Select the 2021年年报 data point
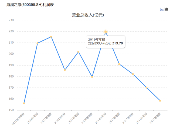The height and width of the screenshot is (125, 170). tap(78, 52)
